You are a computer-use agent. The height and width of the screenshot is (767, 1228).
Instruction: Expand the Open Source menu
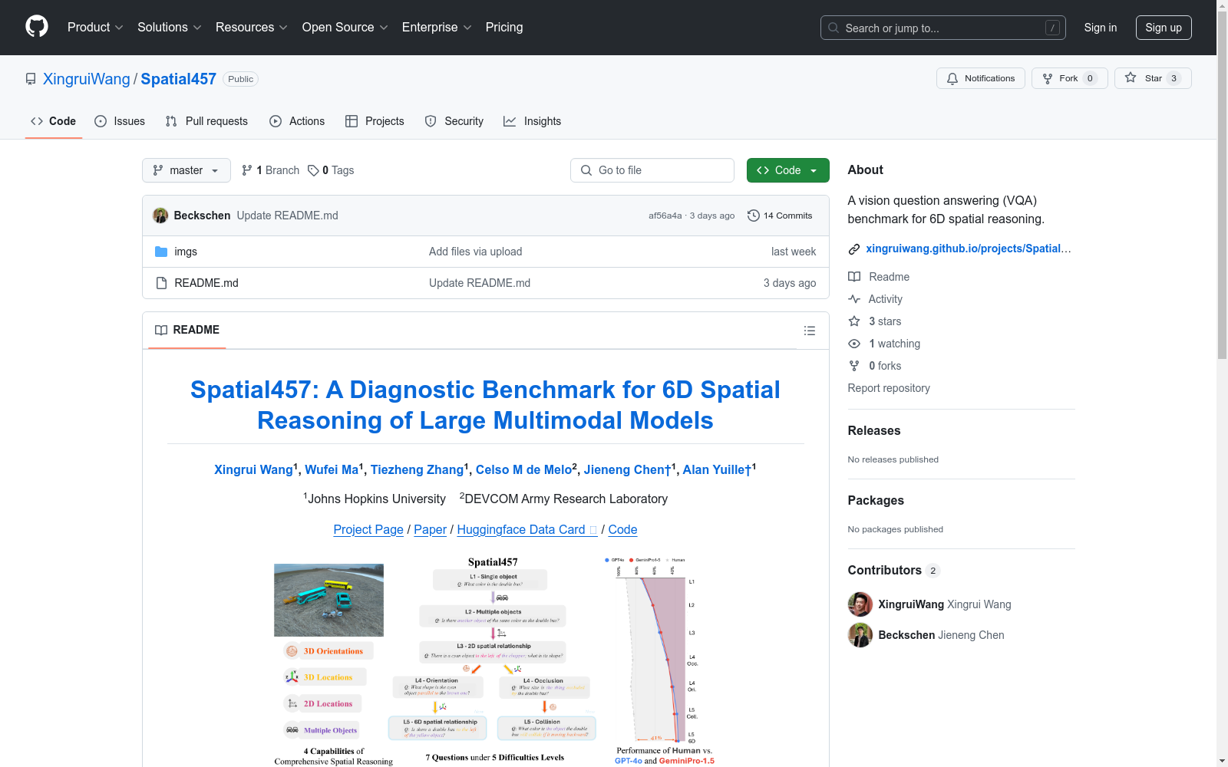click(345, 28)
